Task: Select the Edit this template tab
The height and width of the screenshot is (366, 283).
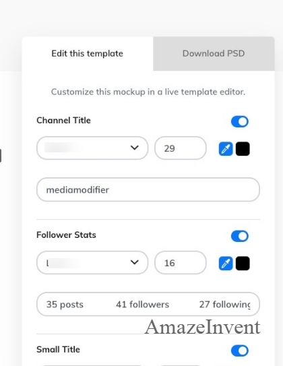Action: [88, 54]
